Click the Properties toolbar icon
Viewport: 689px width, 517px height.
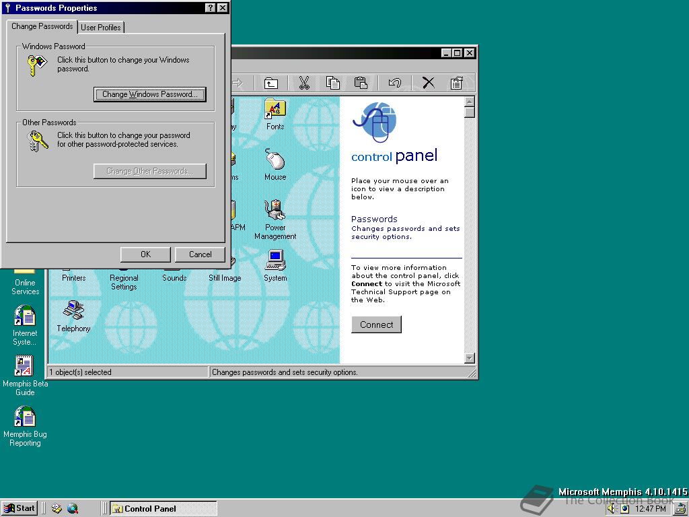(457, 83)
